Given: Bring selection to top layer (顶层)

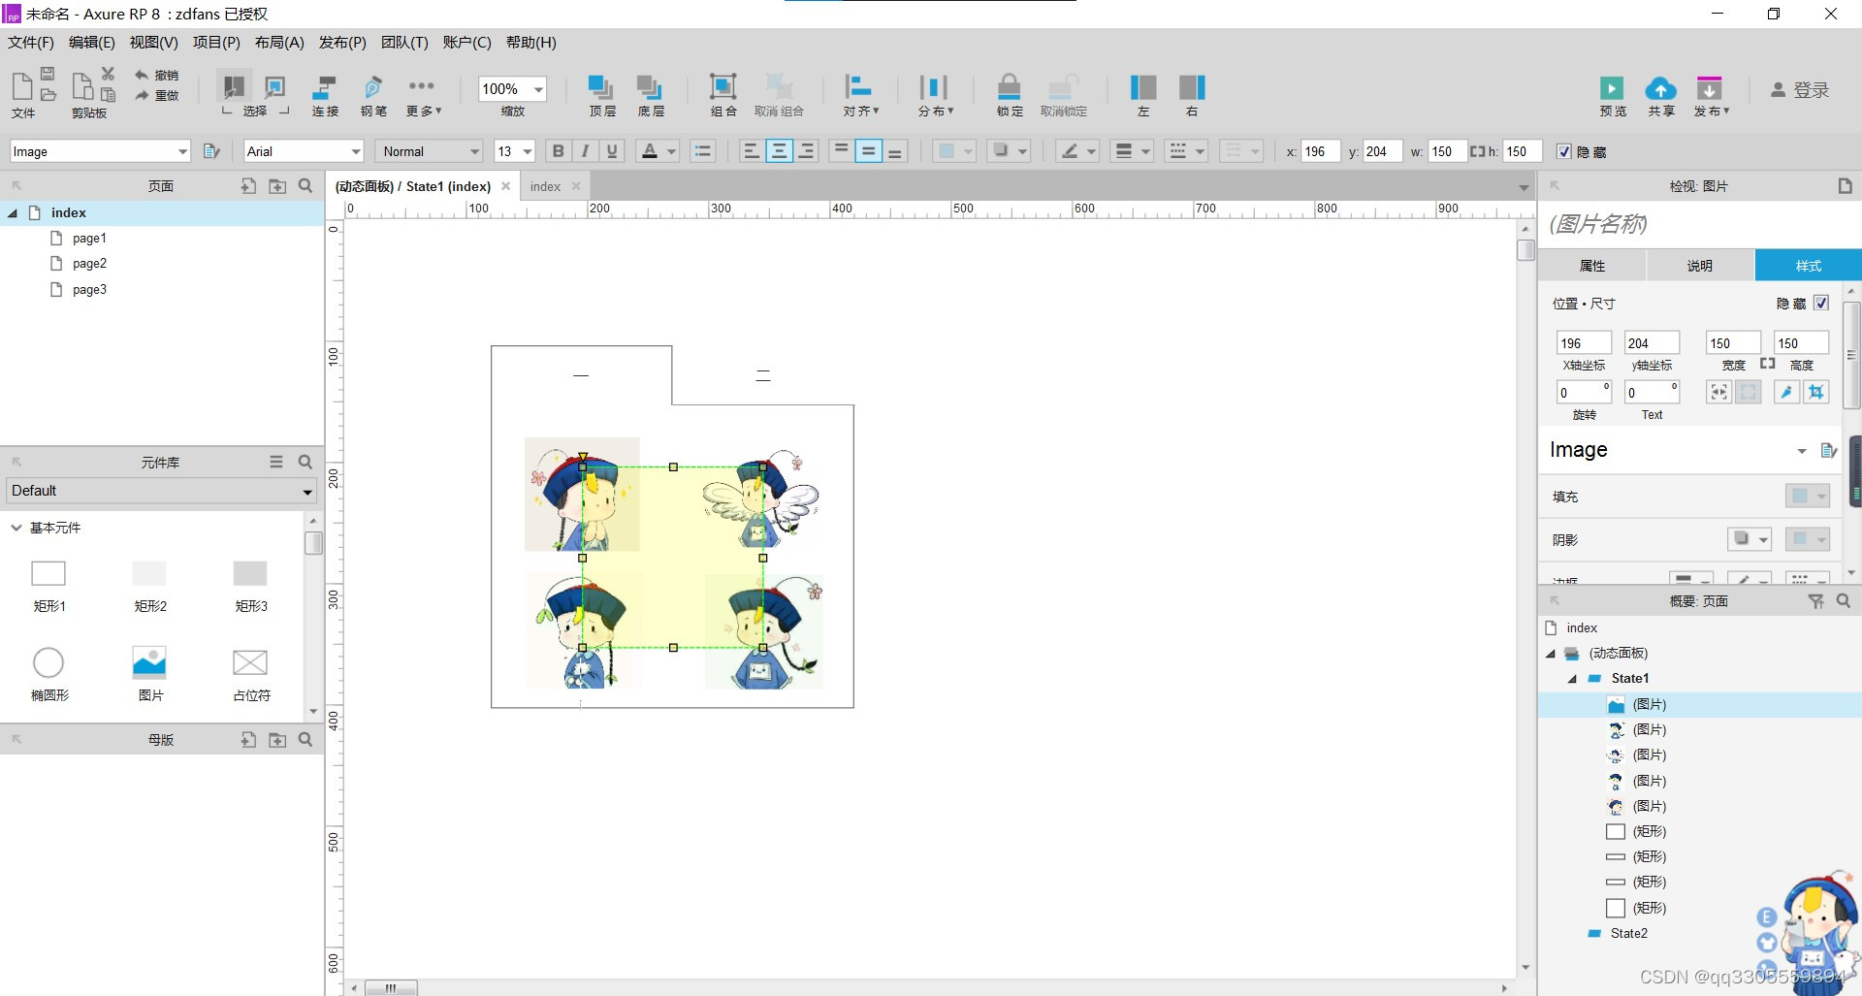Looking at the screenshot, I should click(x=601, y=87).
